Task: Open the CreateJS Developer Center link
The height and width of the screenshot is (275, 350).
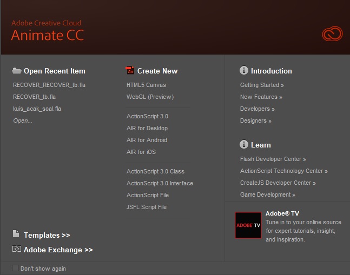Action: pyautogui.click(x=278, y=183)
